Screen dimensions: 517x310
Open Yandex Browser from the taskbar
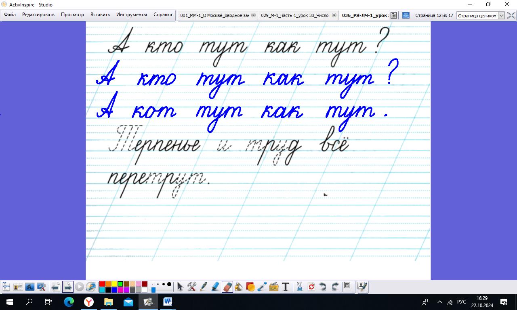click(x=89, y=302)
